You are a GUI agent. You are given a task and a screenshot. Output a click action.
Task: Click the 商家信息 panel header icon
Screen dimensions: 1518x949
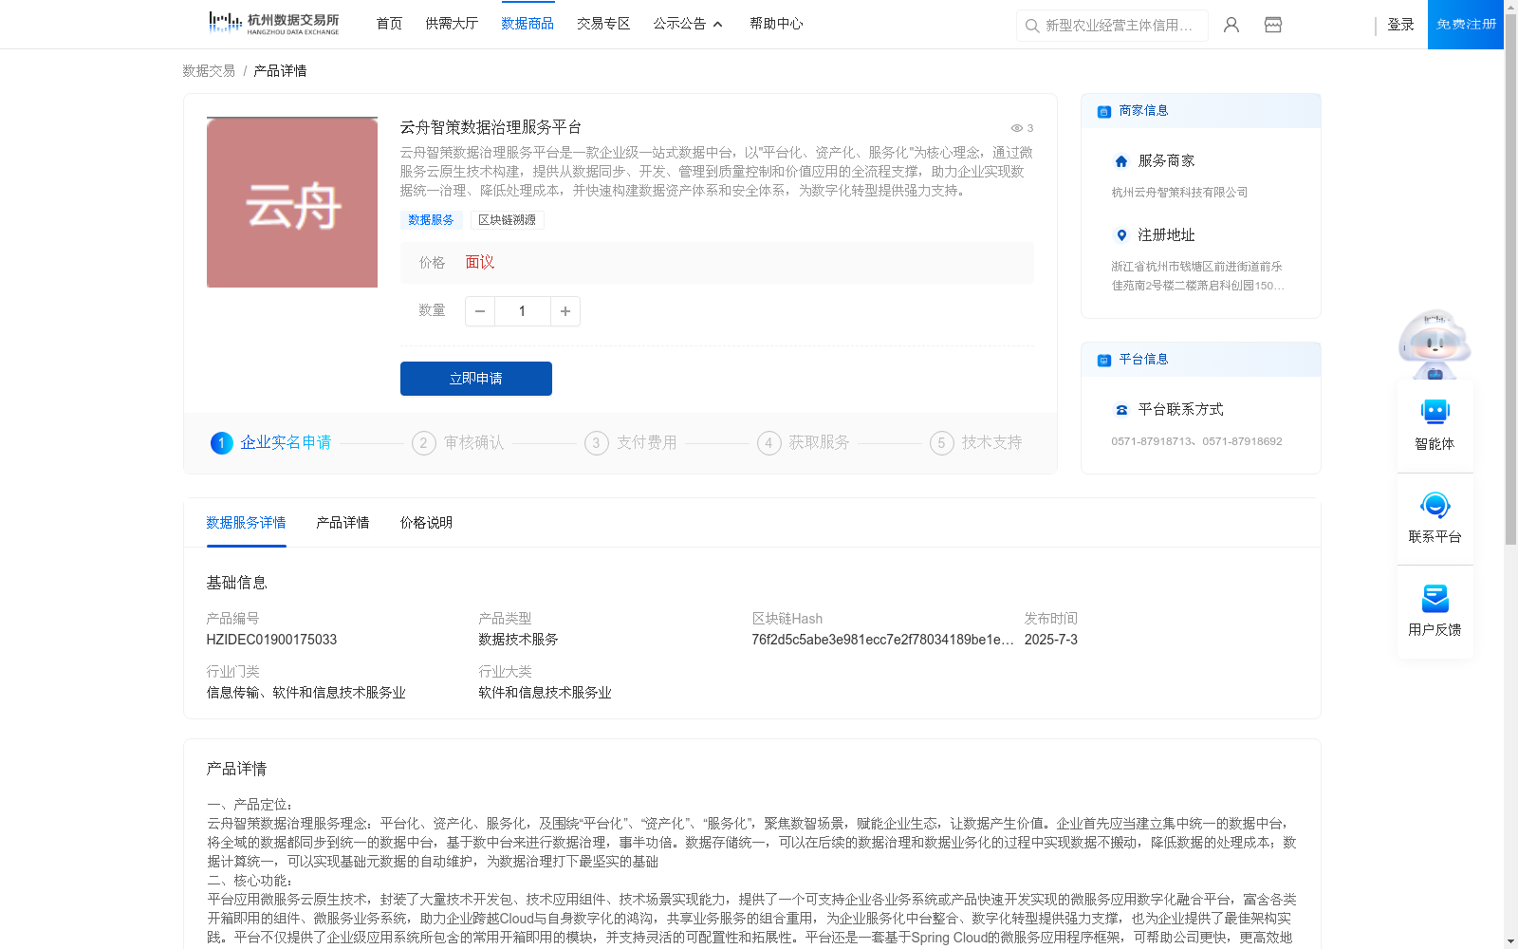(x=1104, y=111)
